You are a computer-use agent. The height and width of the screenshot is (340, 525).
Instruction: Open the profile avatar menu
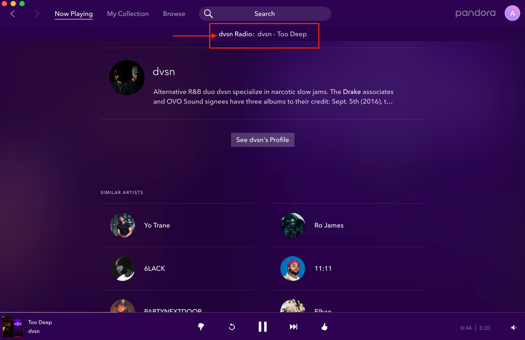[x=512, y=14]
